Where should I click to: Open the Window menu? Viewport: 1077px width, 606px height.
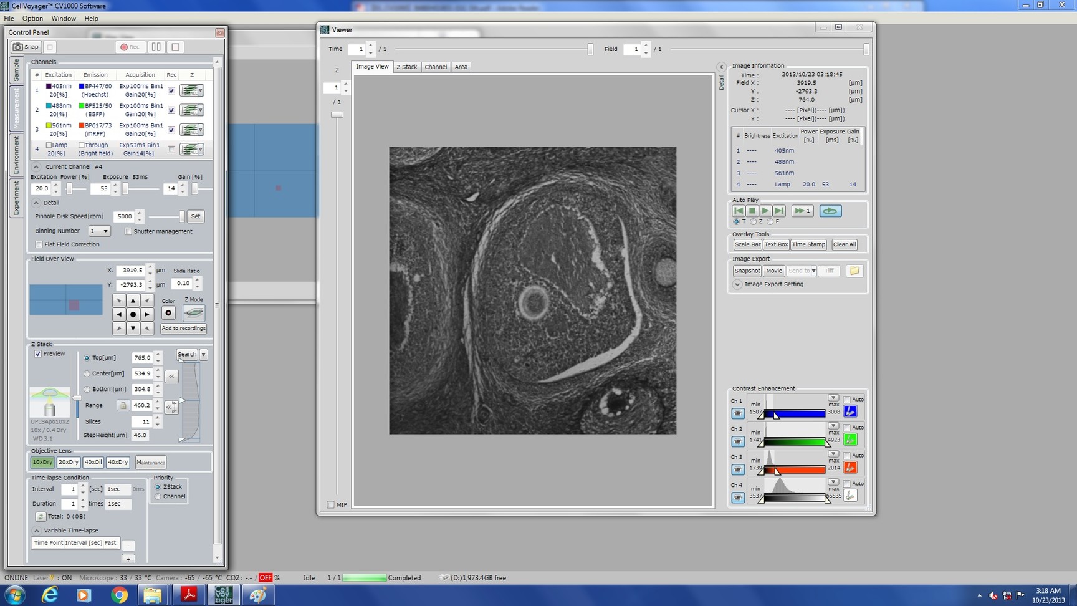click(64, 19)
